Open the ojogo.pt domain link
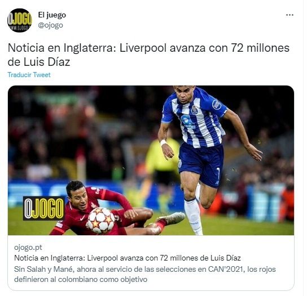Viewport: 307px width, 296px height. pos(28,247)
